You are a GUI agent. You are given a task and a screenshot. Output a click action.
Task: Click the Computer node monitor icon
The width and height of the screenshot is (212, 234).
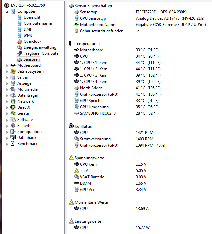[13, 11]
